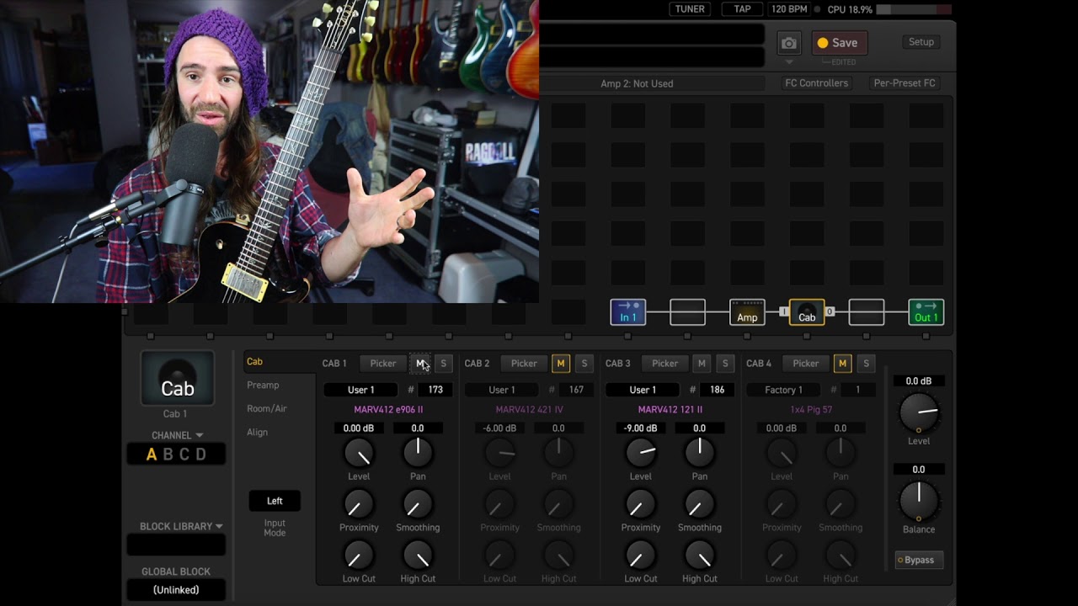Open the TUNER
The height and width of the screenshot is (606, 1078).
pos(690,9)
